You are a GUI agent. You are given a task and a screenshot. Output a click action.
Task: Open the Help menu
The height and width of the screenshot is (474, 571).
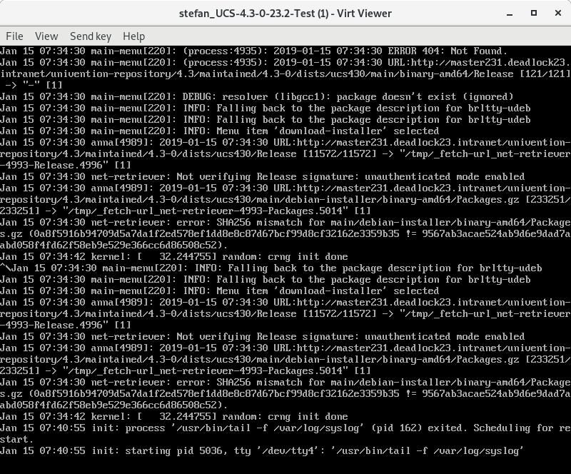point(133,36)
